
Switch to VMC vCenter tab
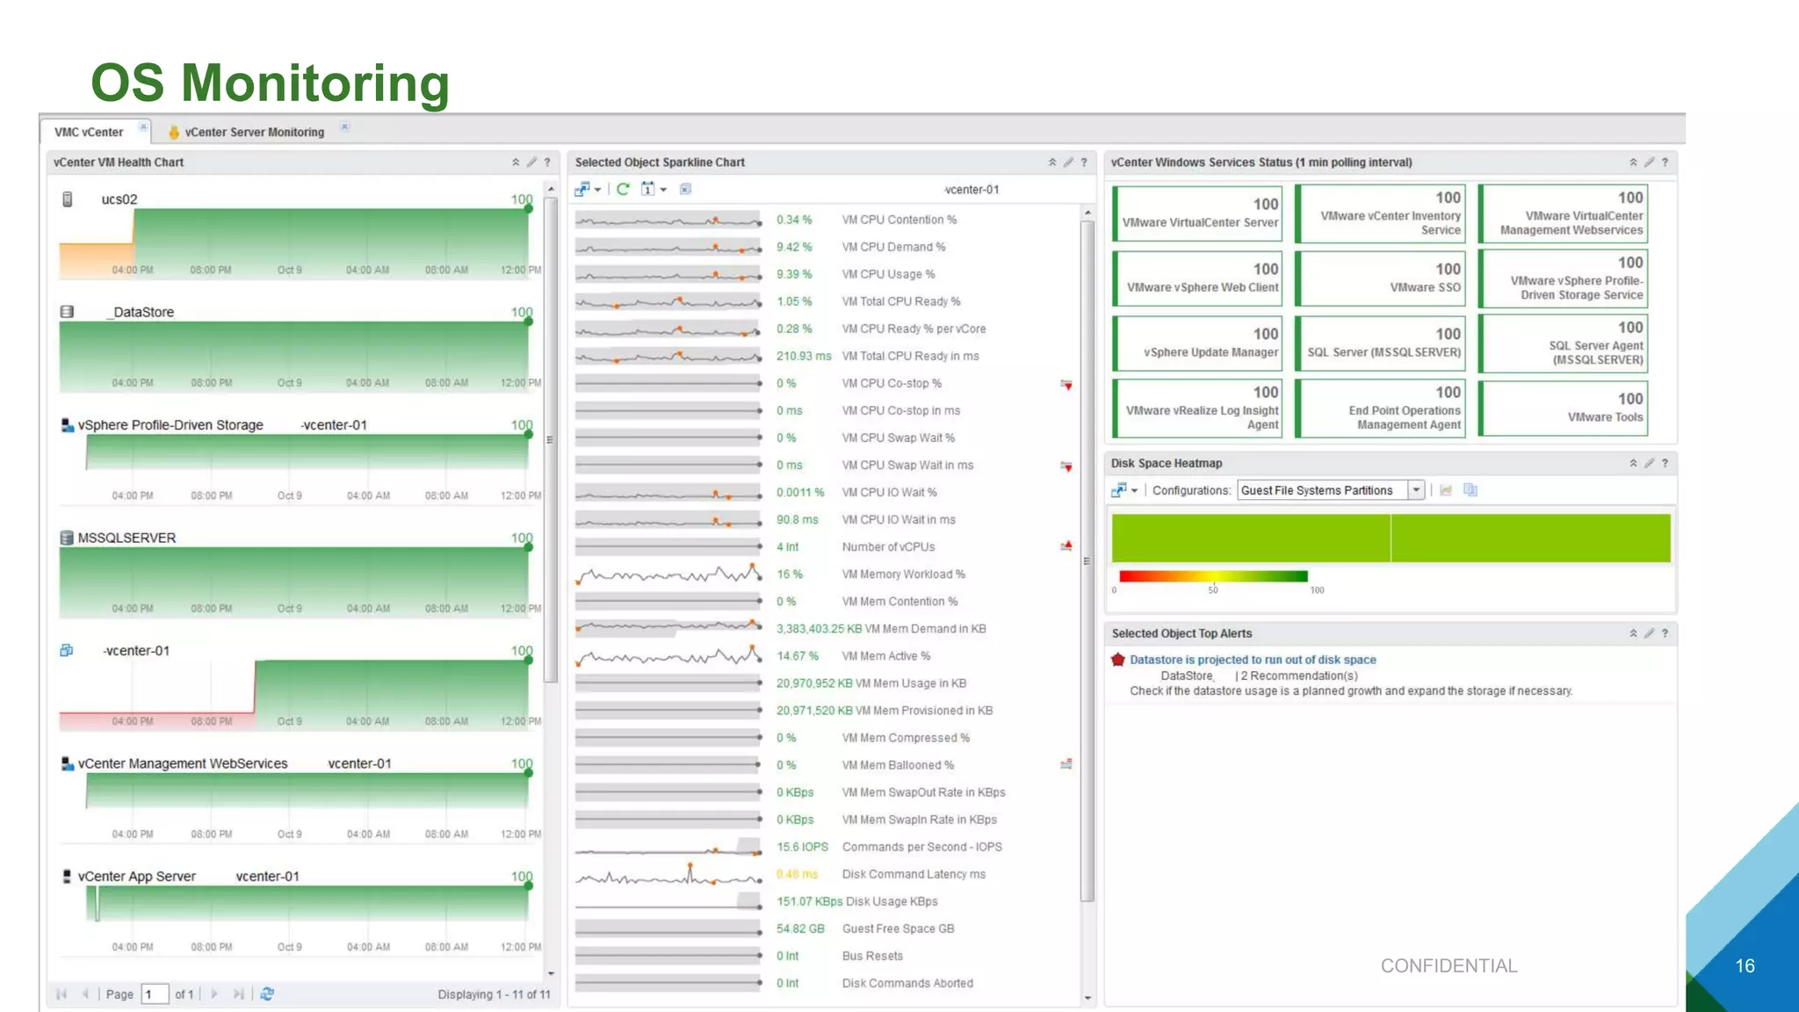pos(89,132)
